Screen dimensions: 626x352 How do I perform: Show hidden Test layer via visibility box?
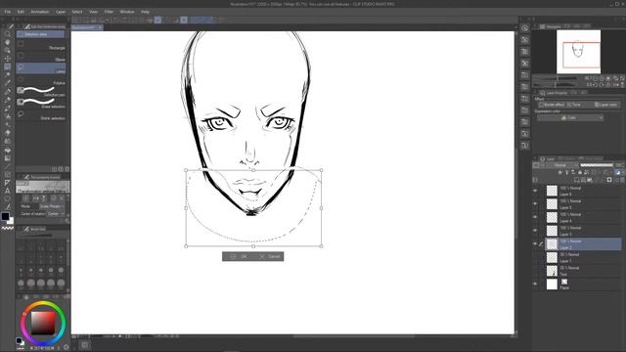[535, 271]
